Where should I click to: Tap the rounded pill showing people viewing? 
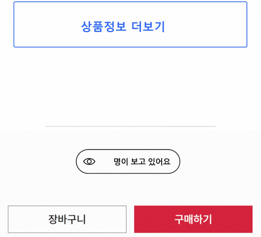(128, 161)
